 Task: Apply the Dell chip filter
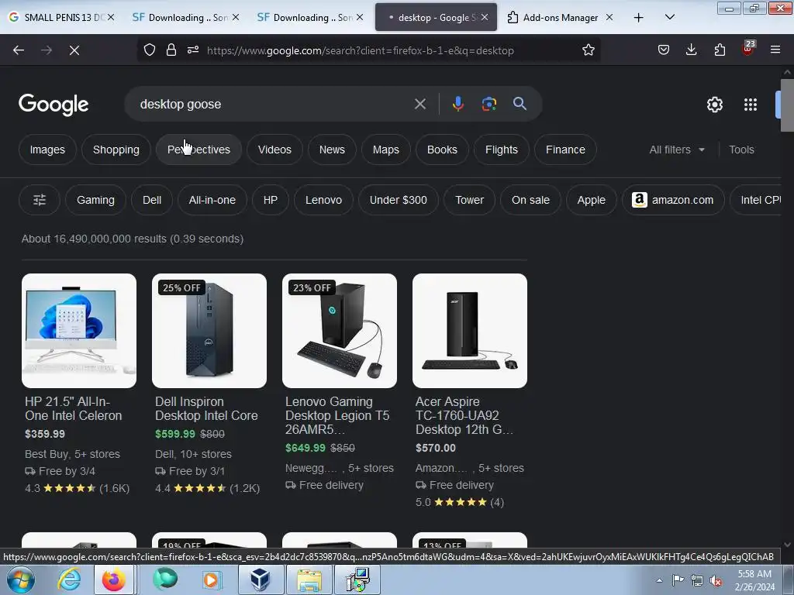coord(152,200)
